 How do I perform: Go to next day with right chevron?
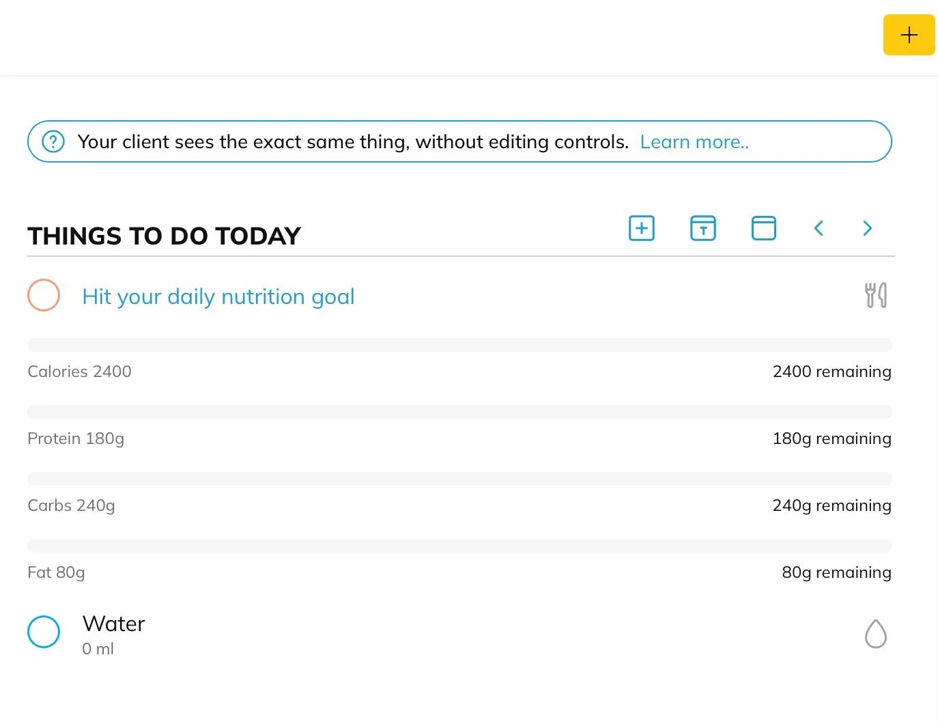pyautogui.click(x=867, y=228)
